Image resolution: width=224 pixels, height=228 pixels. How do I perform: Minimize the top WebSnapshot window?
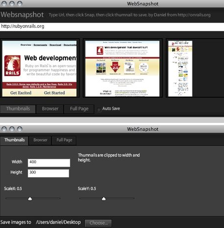12,3
